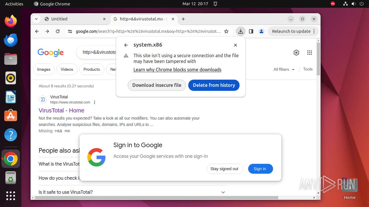Select Google Chrome icon in the dock

coord(11,159)
